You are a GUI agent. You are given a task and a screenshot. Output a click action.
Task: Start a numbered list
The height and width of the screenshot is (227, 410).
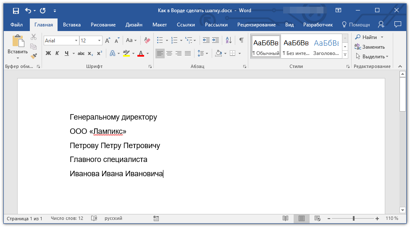(x=174, y=40)
